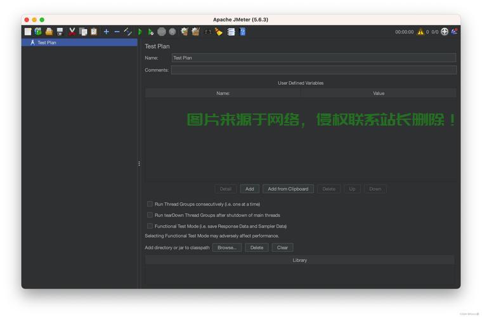Click the error count number beside the warning icon
The image size is (482, 317).
tap(427, 32)
